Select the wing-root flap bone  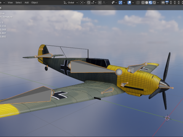(108, 90)
